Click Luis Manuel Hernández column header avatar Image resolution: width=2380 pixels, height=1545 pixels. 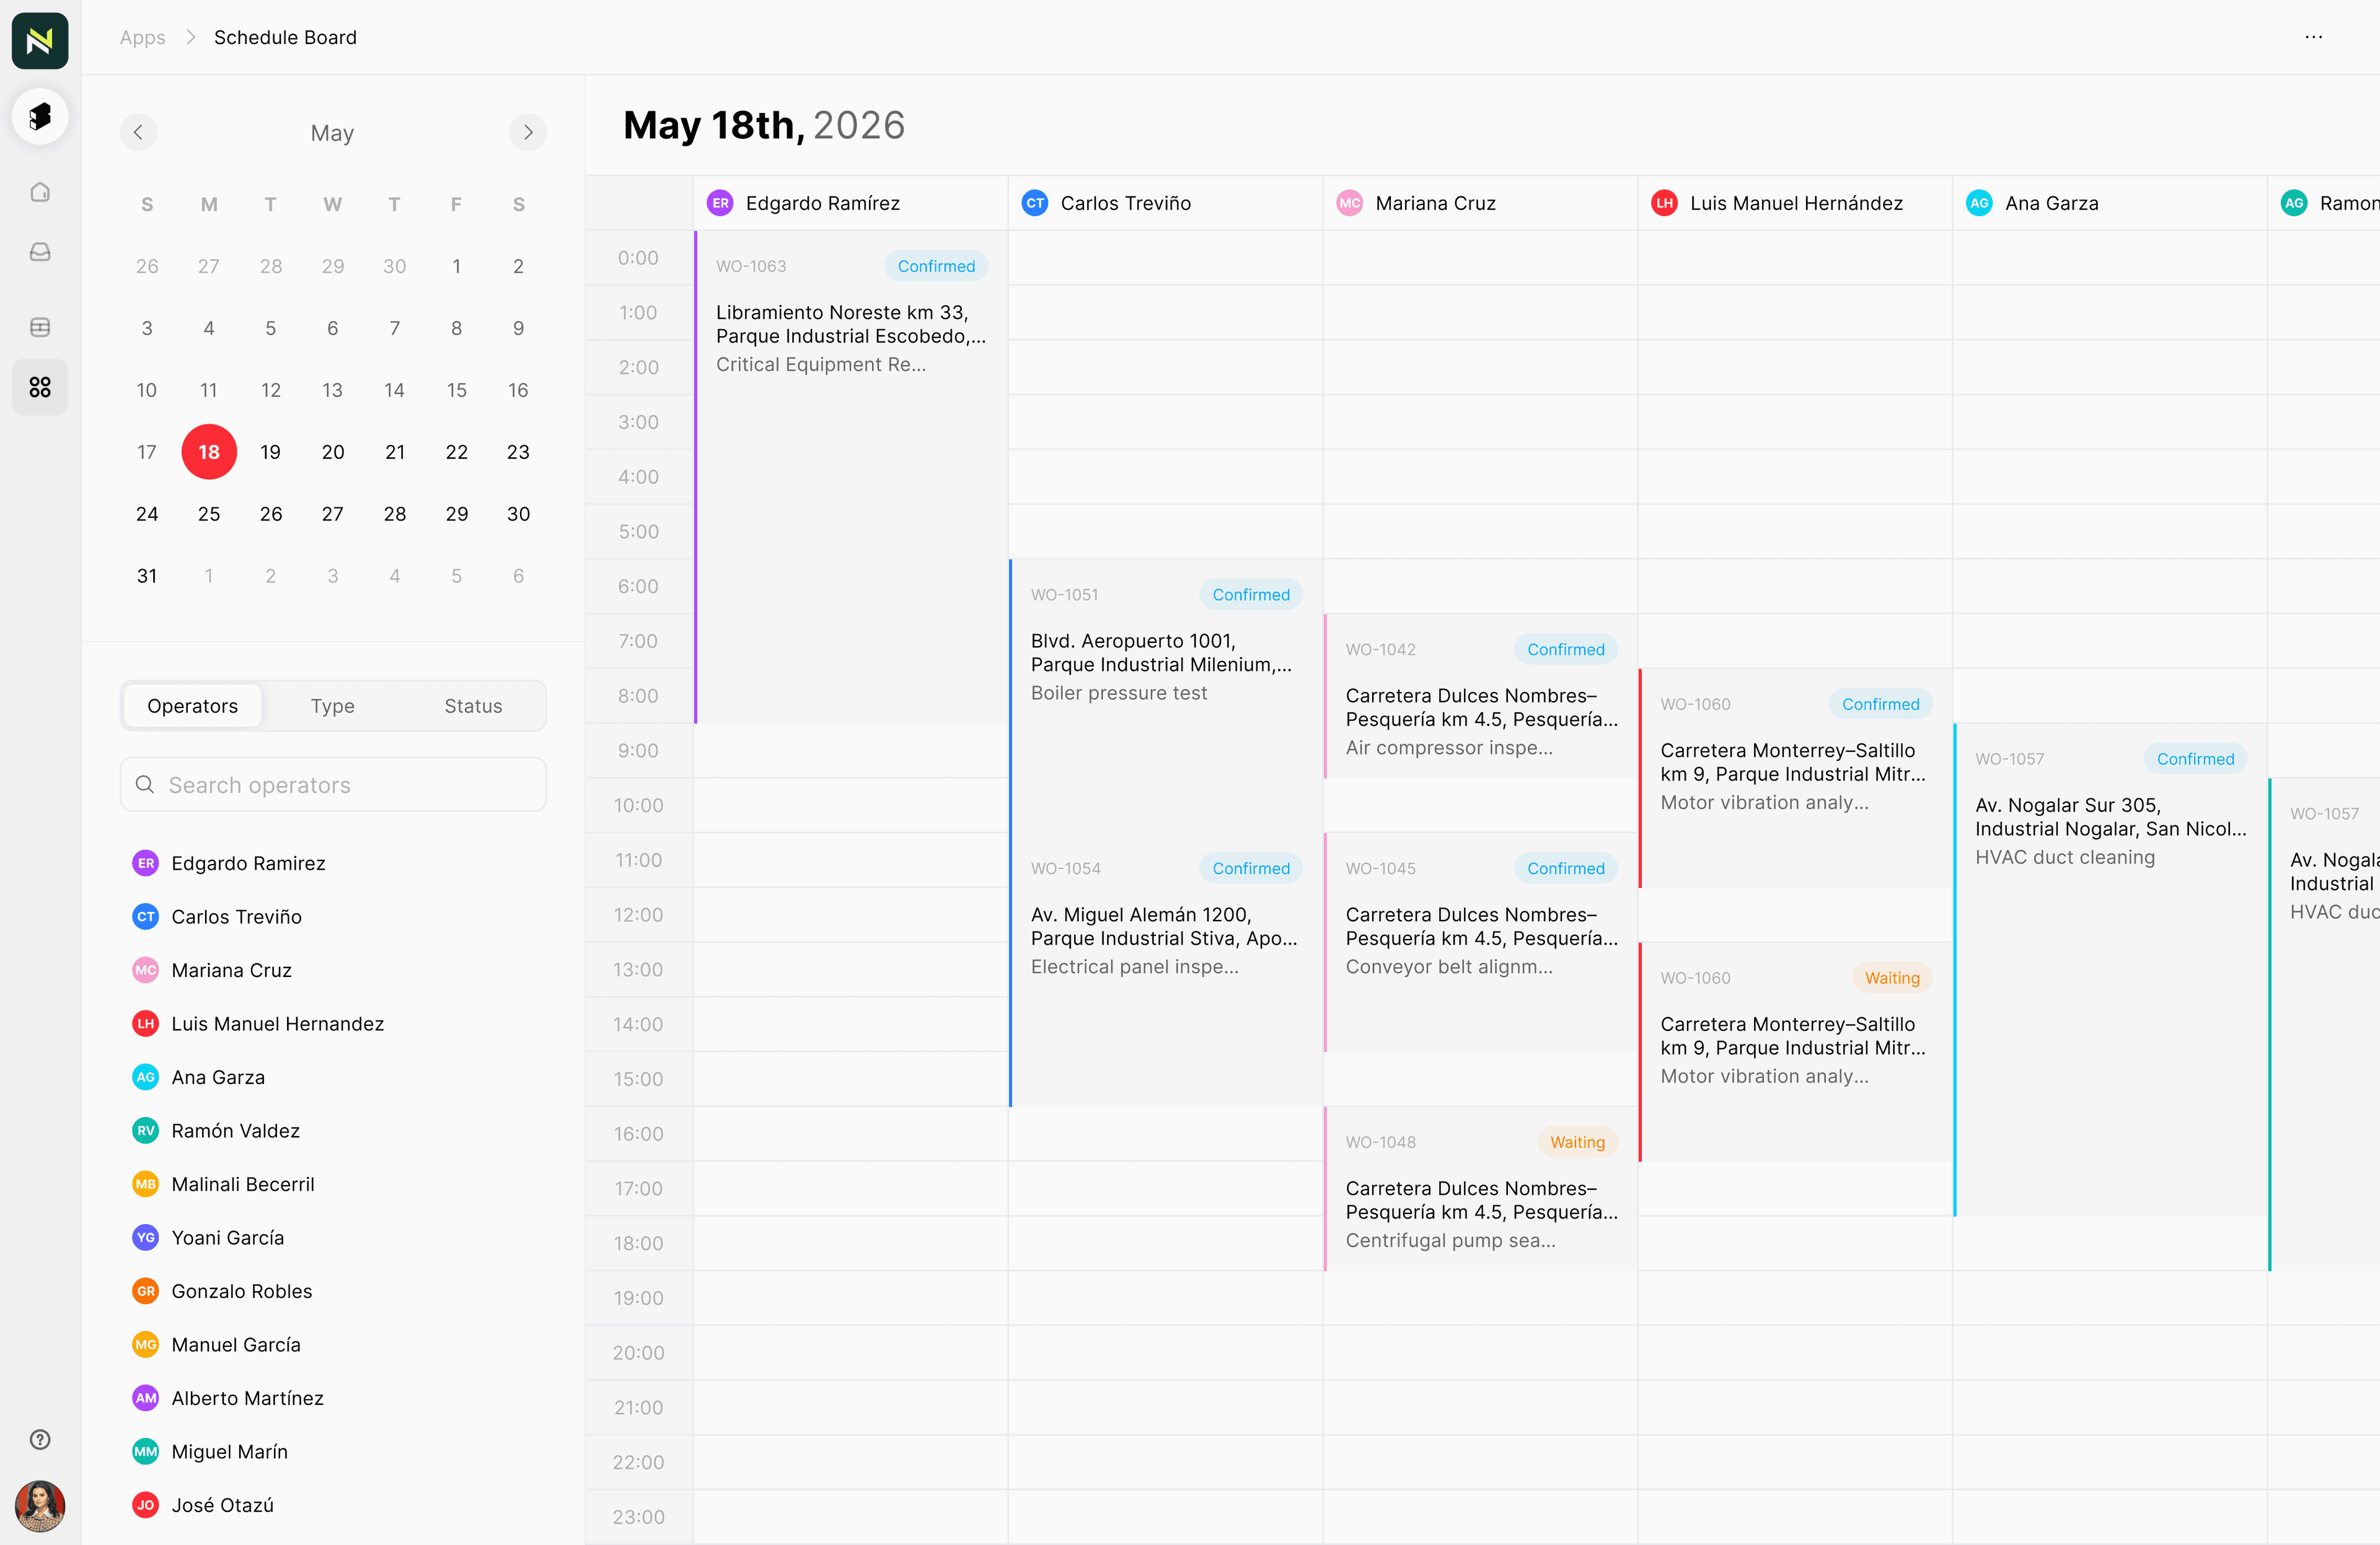1664,203
